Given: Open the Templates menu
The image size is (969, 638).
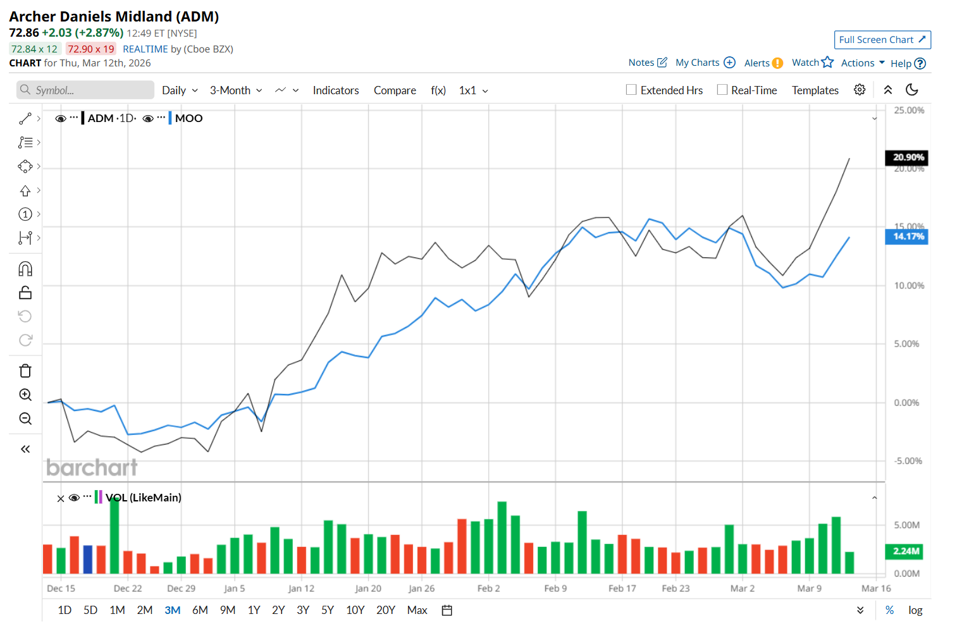Looking at the screenshot, I should point(815,90).
